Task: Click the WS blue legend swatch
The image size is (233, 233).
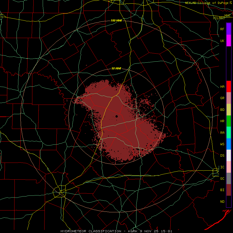Action: coord(229,144)
